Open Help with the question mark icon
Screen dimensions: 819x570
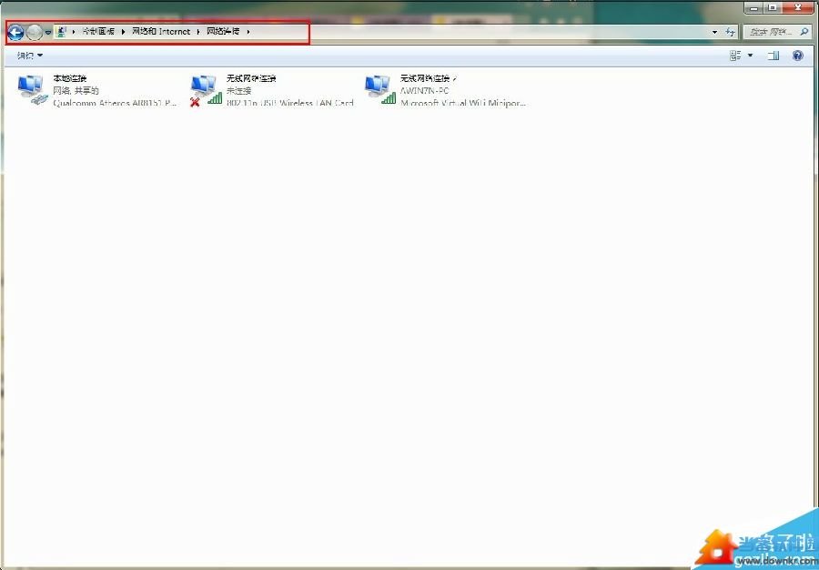797,56
